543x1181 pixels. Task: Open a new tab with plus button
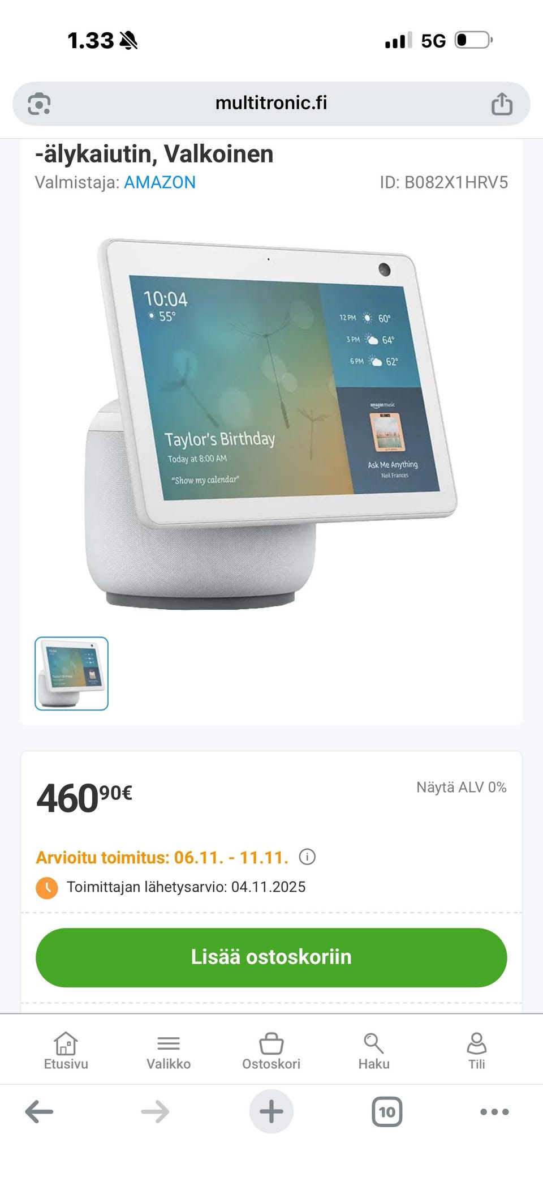pos(271,1111)
